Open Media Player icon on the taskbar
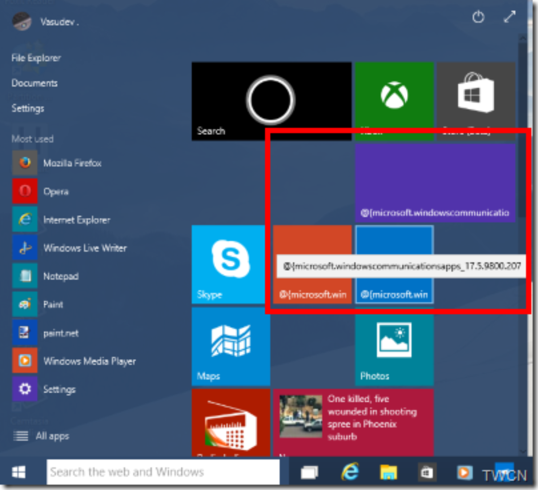This screenshot has height=490, width=538. point(464,473)
